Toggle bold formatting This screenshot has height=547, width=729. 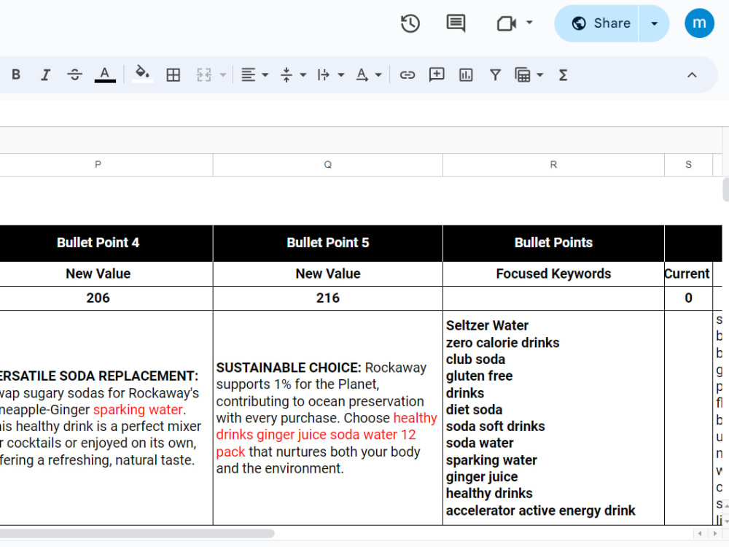pyautogui.click(x=16, y=74)
